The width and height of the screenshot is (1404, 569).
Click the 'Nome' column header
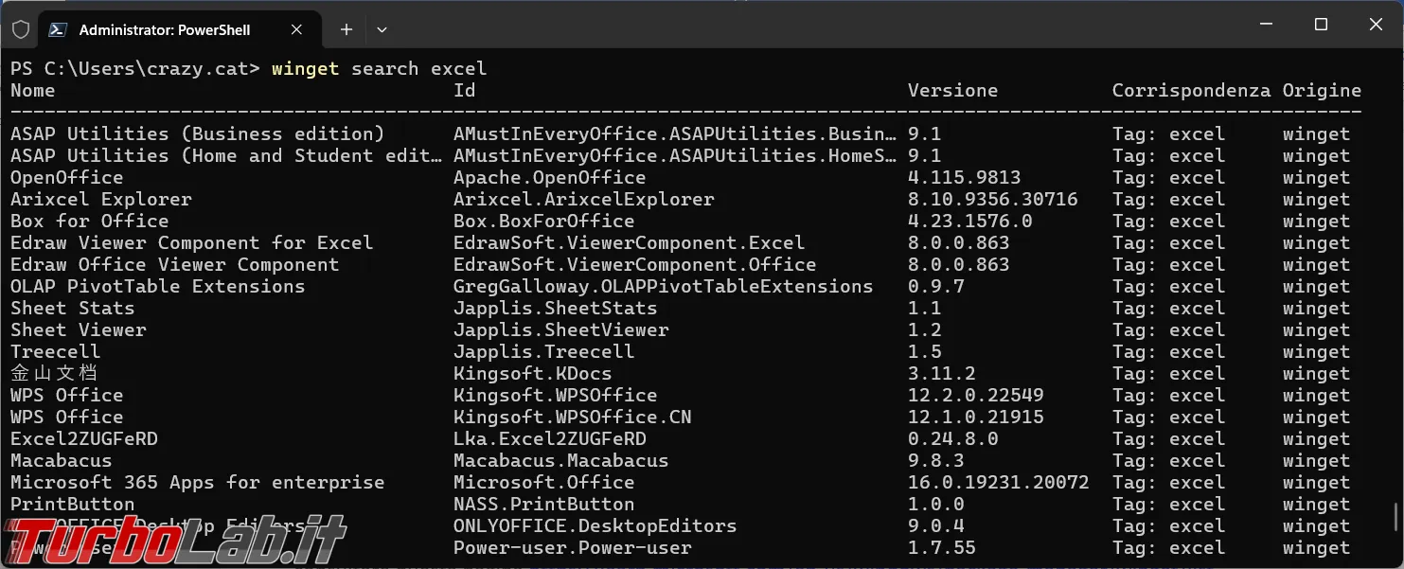(x=33, y=91)
